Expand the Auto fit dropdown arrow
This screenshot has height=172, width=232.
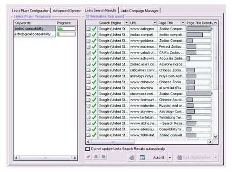point(170,157)
